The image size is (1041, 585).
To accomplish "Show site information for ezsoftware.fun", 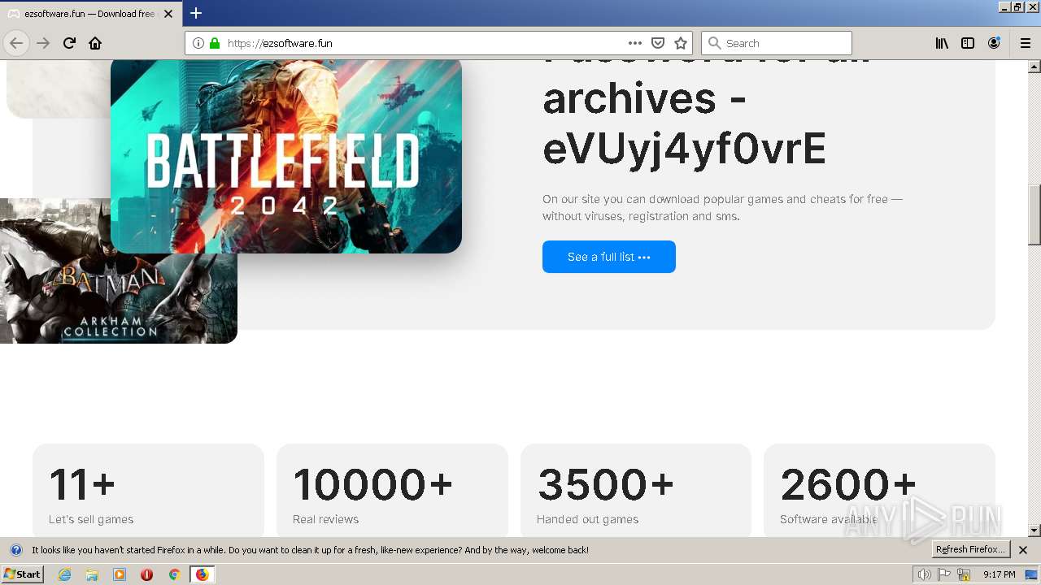I will [x=198, y=43].
